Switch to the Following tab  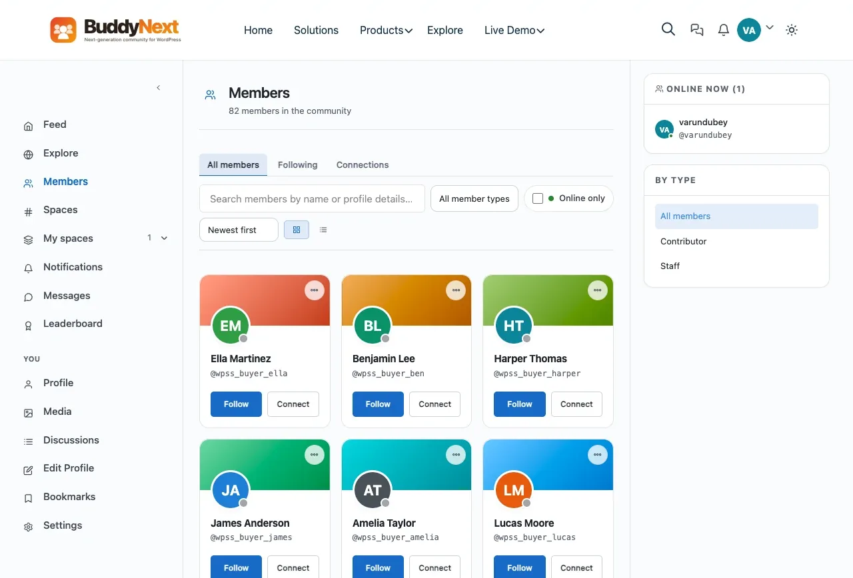tap(298, 165)
